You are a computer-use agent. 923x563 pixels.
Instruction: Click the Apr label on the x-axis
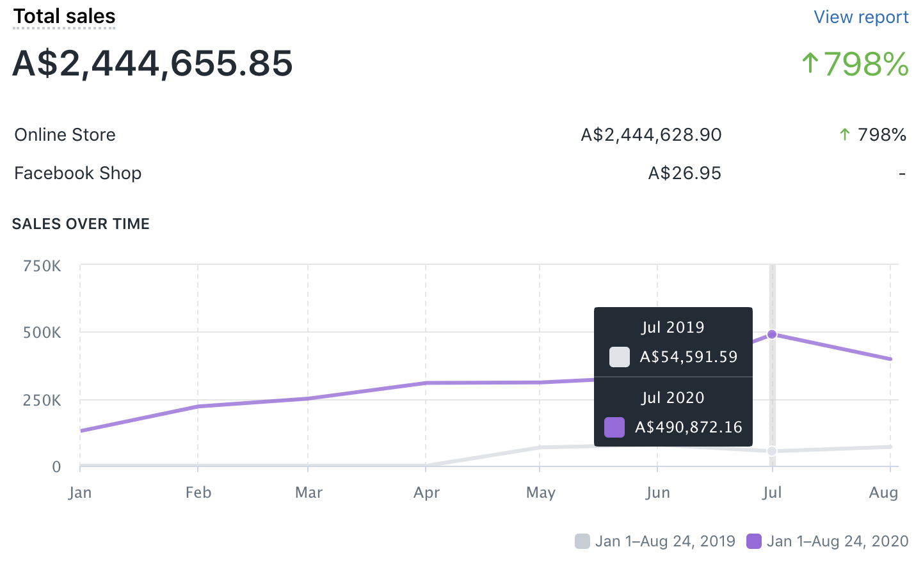[x=426, y=493]
